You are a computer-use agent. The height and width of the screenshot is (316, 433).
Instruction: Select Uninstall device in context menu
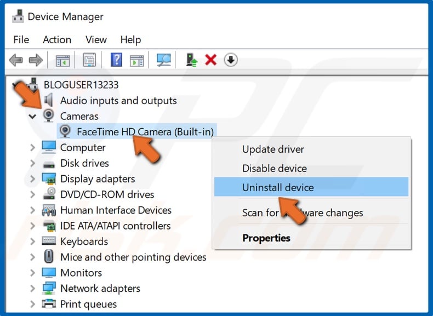tap(311, 187)
